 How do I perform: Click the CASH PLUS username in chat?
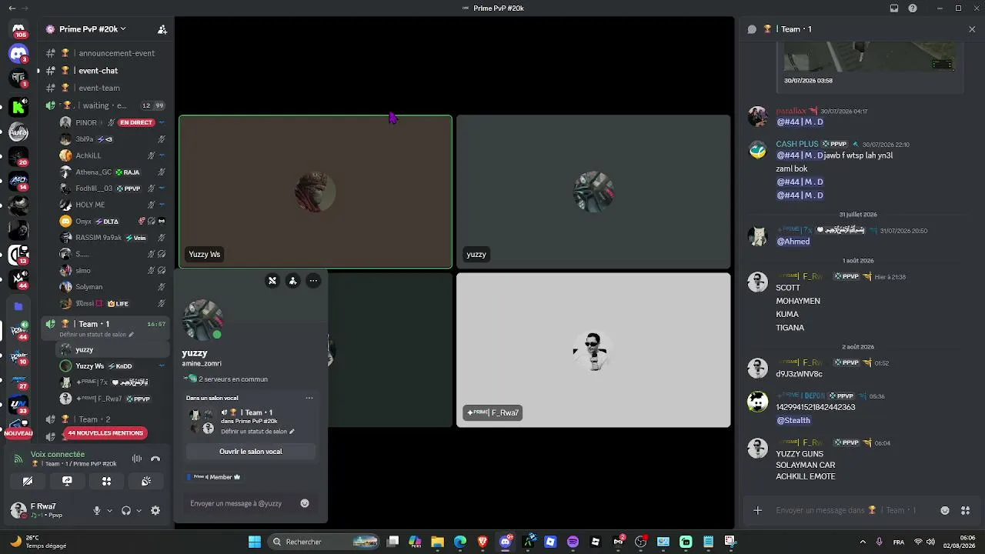[x=797, y=144]
